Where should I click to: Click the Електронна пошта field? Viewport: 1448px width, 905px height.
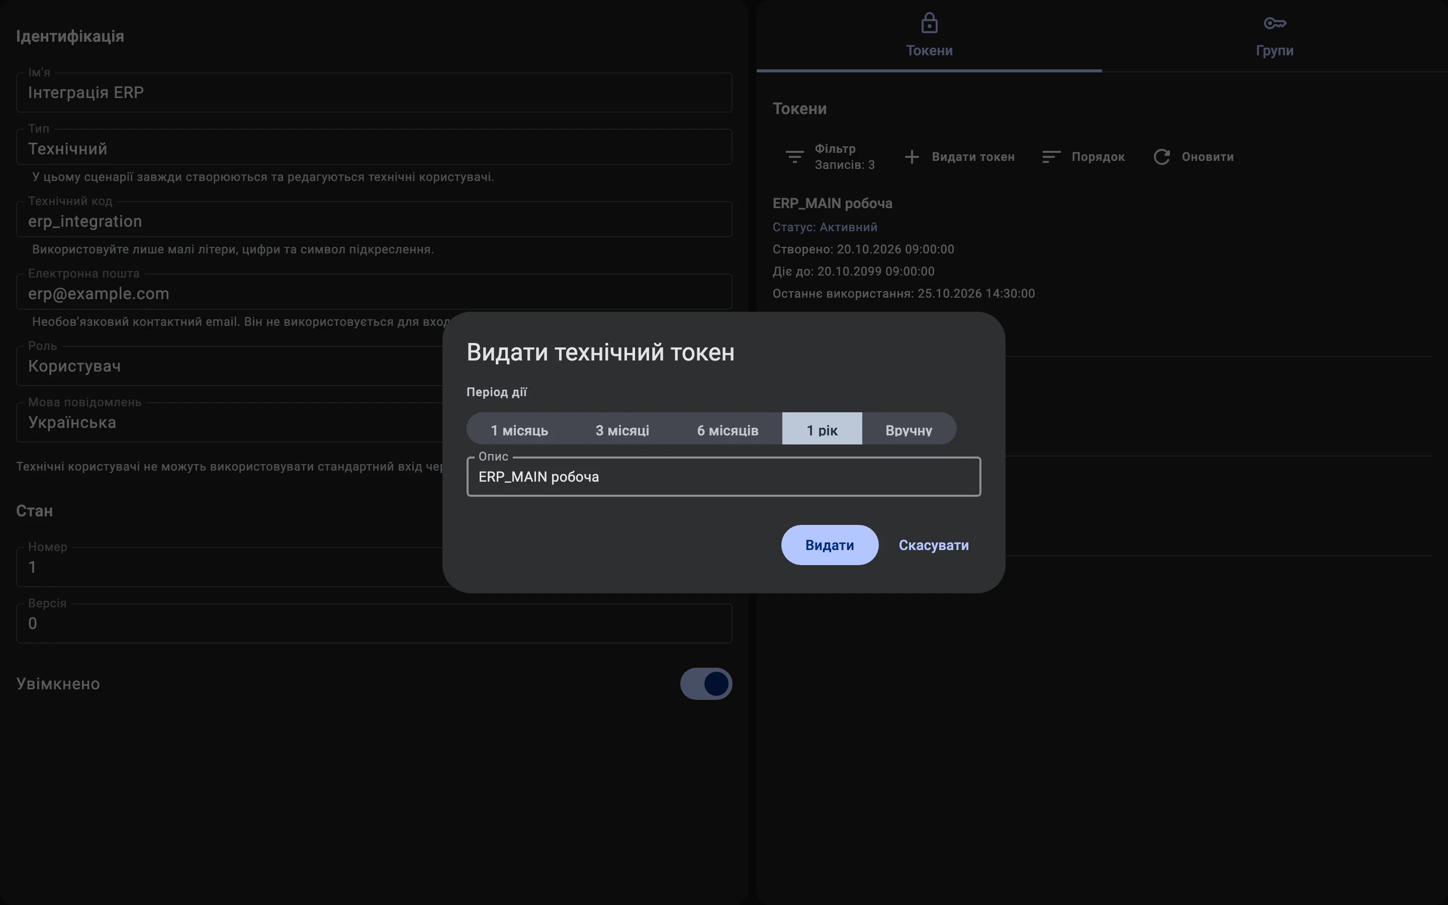click(x=374, y=292)
